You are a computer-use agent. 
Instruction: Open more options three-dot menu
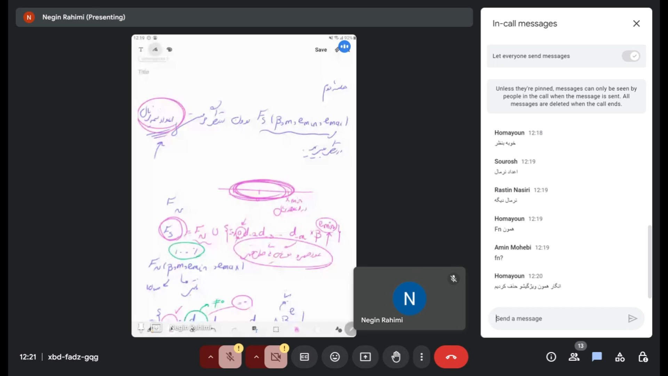pos(422,357)
